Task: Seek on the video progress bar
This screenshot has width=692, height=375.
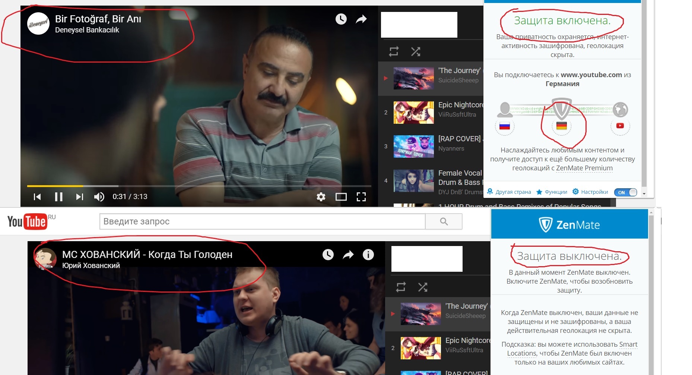Action: (199, 186)
